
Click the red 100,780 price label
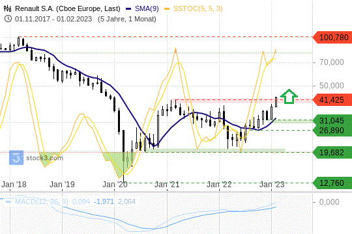[332, 38]
